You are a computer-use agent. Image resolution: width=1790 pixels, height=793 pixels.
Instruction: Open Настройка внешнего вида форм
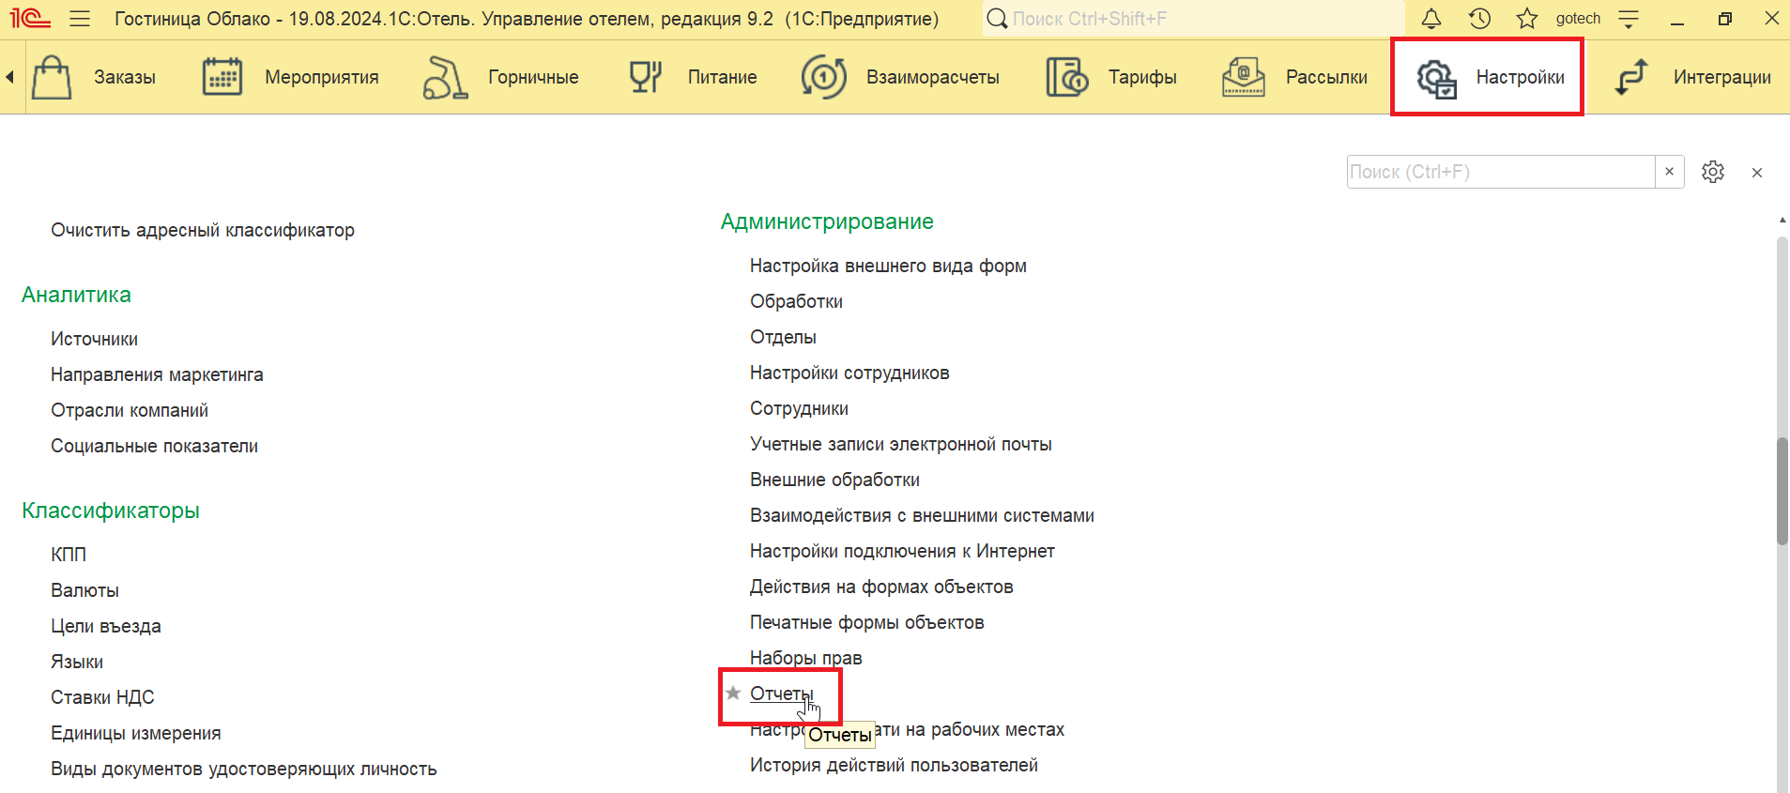coord(888,266)
